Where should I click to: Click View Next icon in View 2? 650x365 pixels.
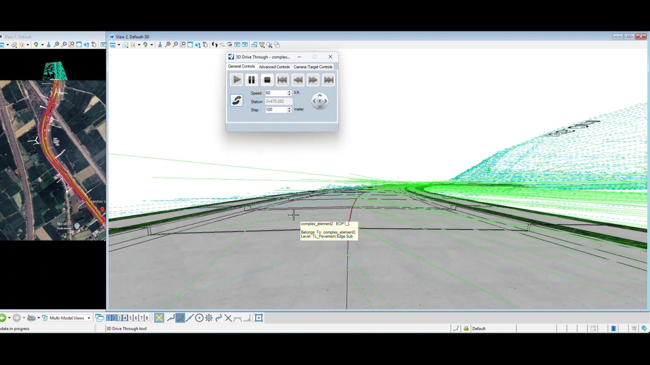245,45
